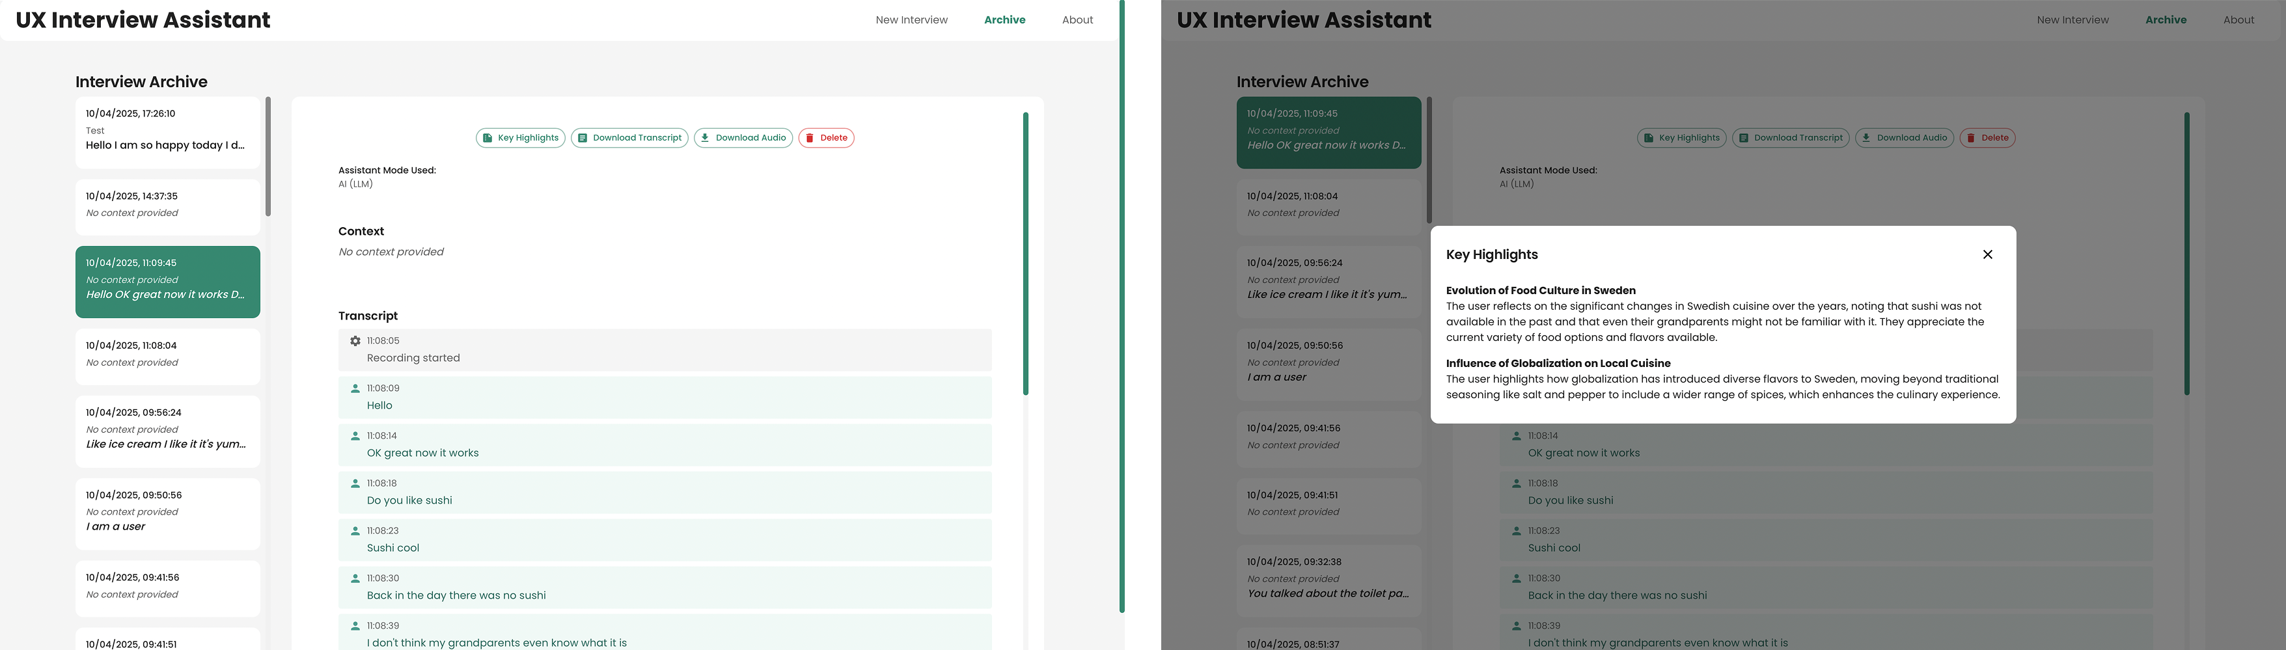Screen dimensions: 2286x650
Task: Click person icon on left 'OK great now it works' row
Action: (355, 437)
